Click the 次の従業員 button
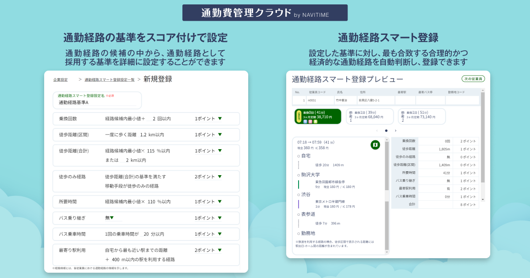This screenshot has height=278, width=530. (473, 79)
